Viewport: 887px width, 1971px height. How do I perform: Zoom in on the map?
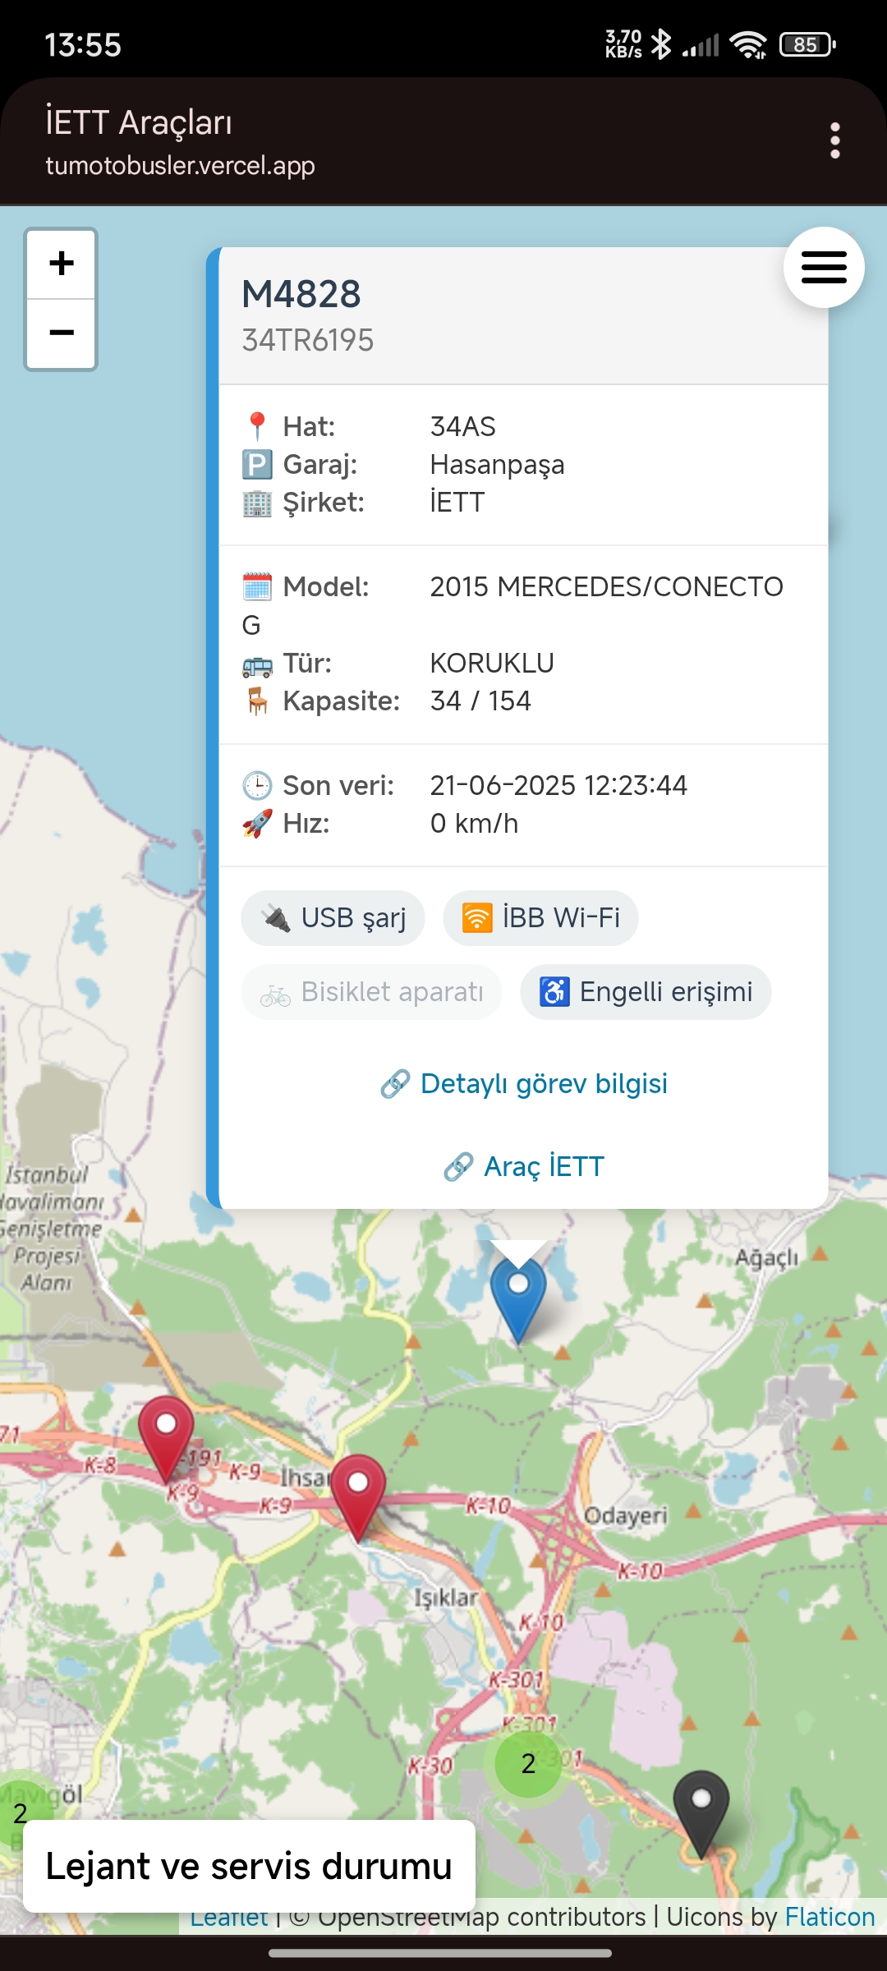coord(62,264)
